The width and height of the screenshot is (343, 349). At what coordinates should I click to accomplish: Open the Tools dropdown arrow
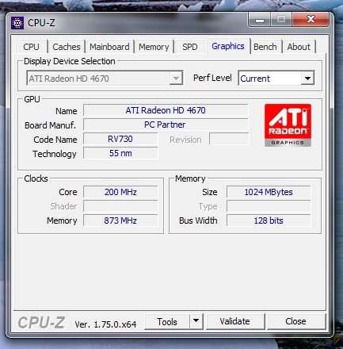click(196, 321)
